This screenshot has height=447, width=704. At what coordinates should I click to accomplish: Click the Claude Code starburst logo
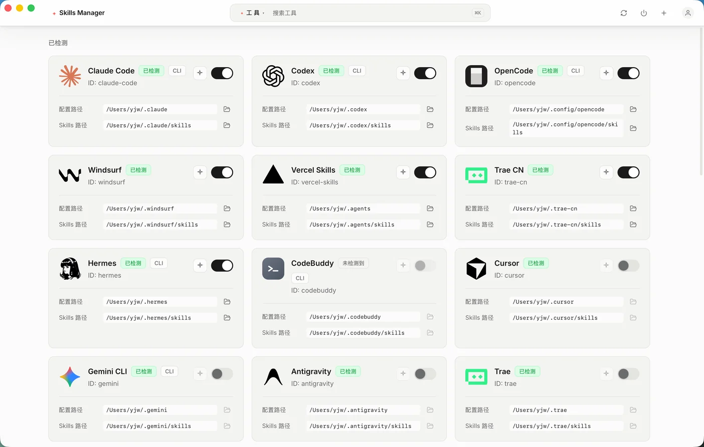coord(70,76)
